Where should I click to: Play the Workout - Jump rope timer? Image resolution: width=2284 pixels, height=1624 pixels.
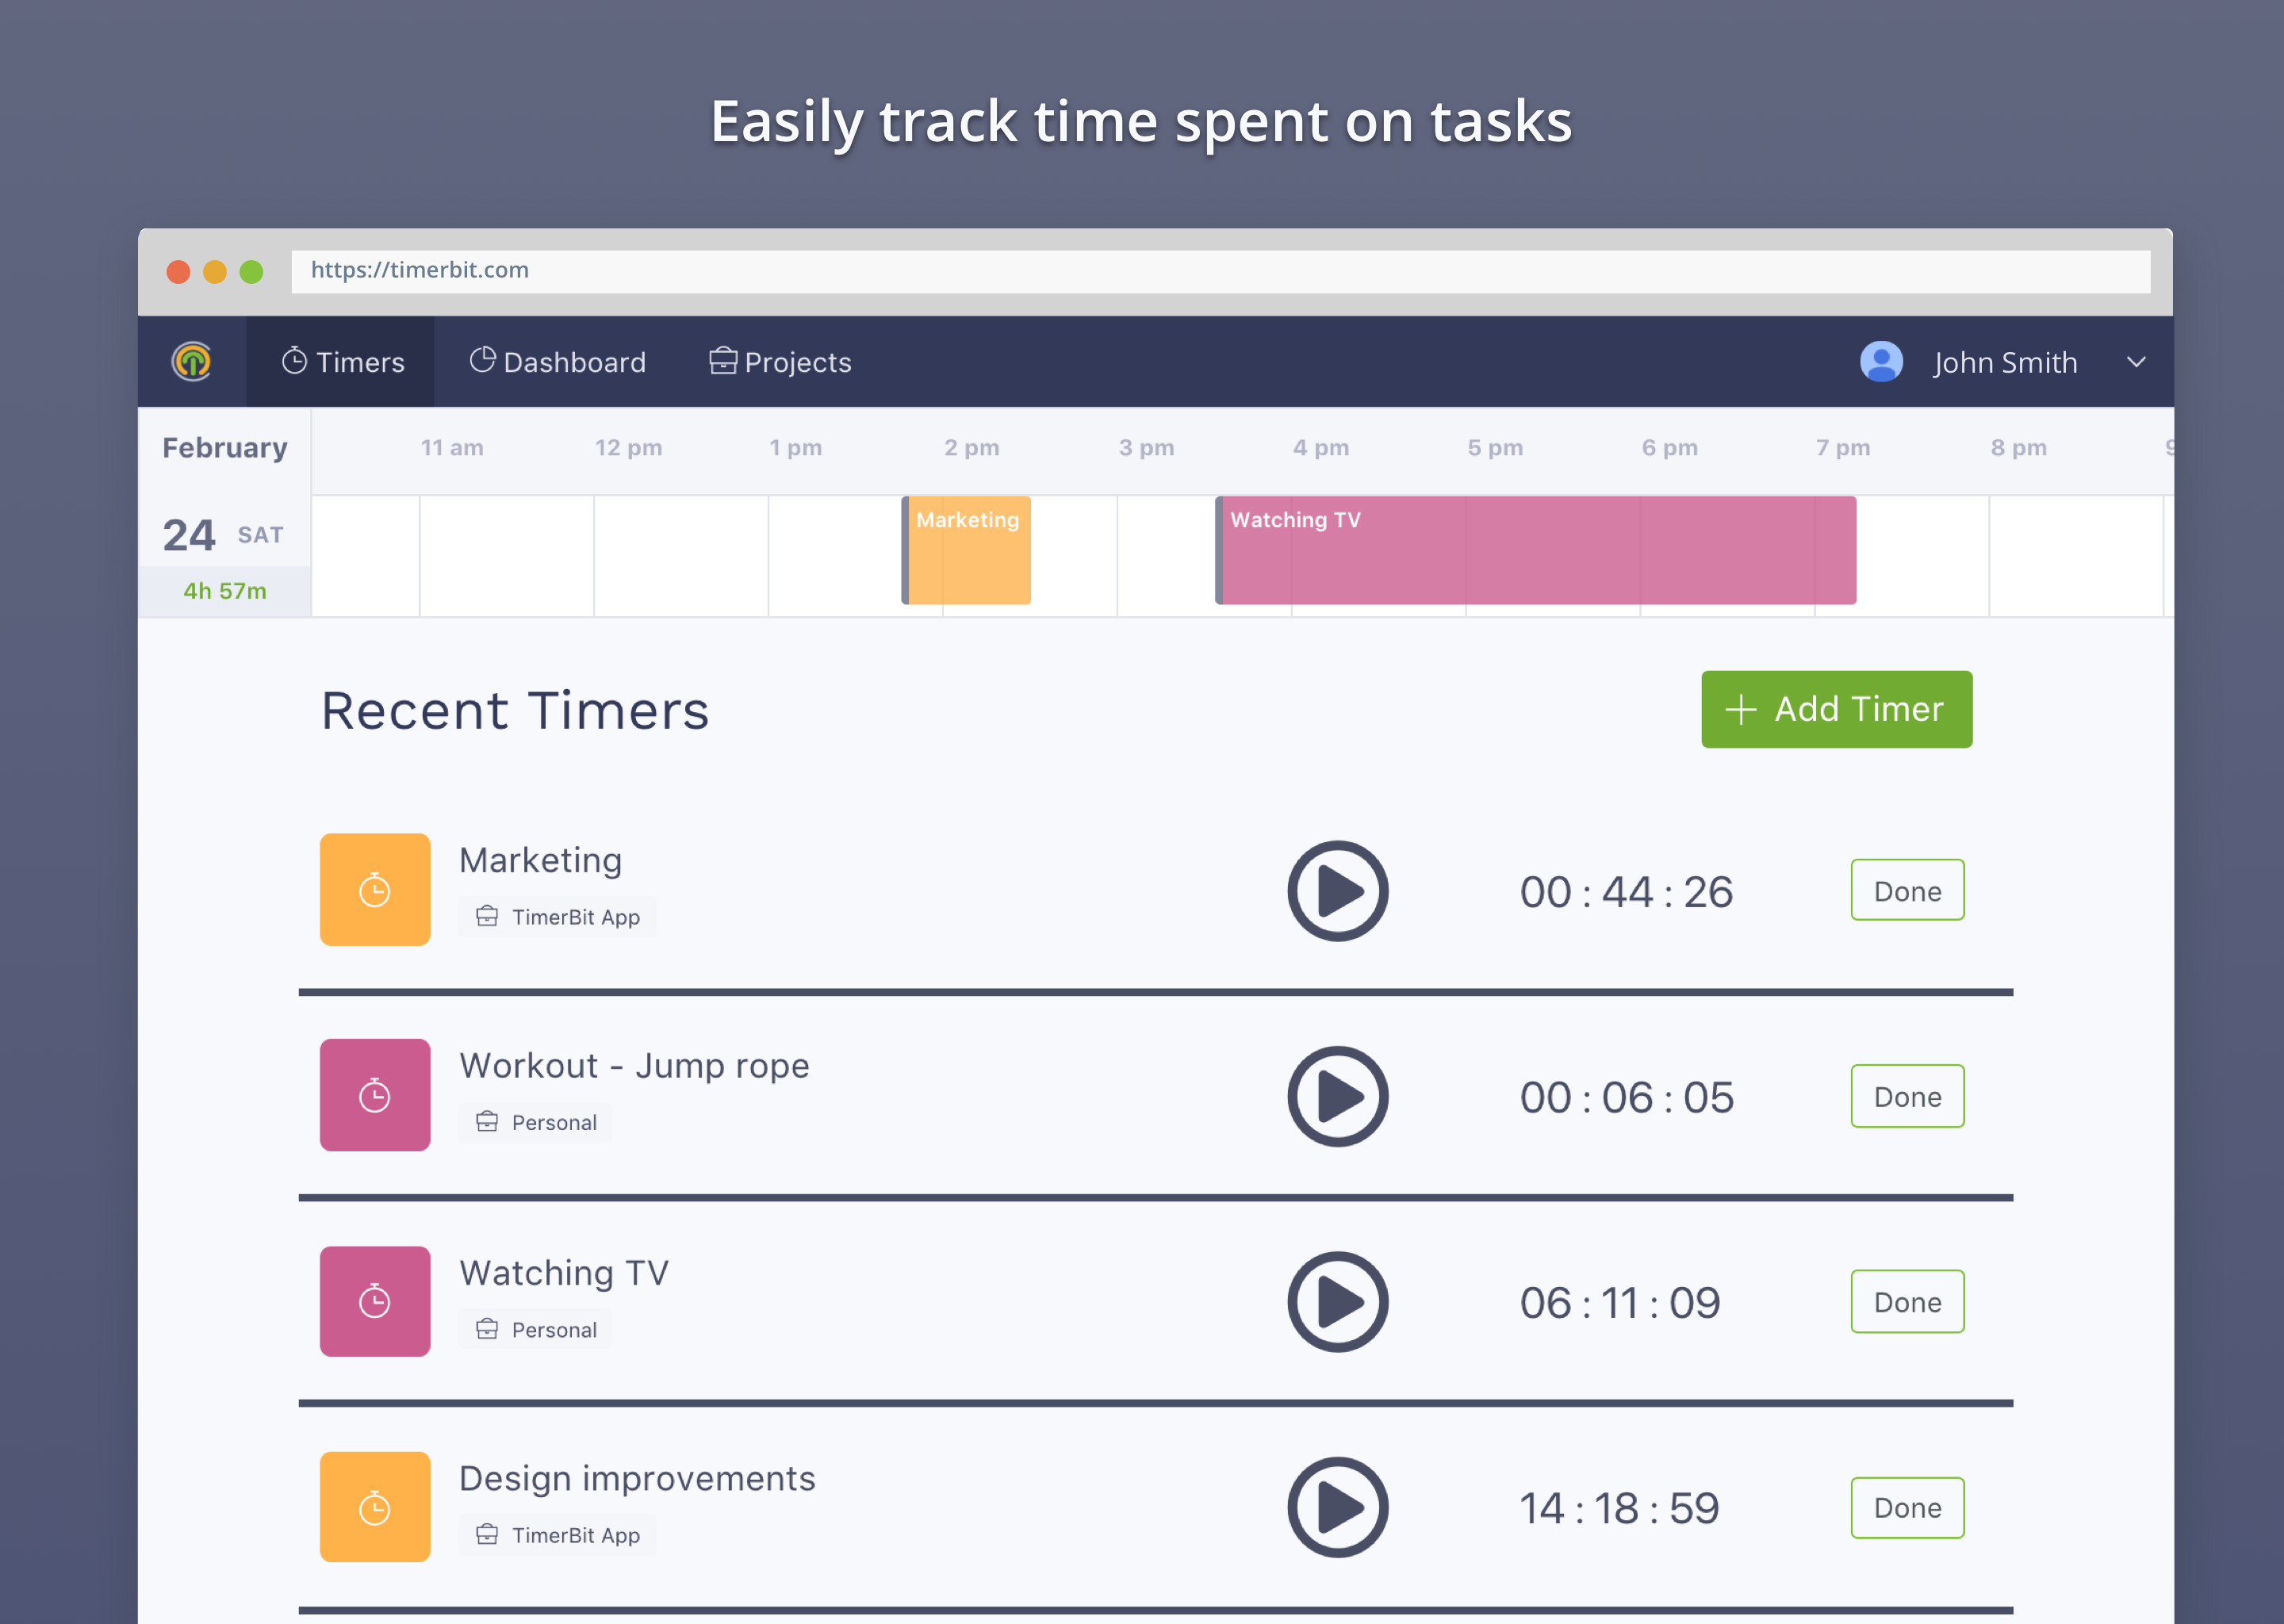coord(1337,1097)
